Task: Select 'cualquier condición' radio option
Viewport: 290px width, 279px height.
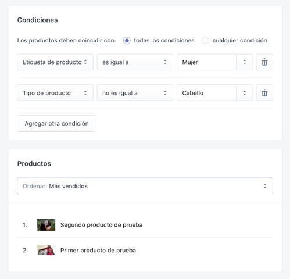Action: point(205,41)
